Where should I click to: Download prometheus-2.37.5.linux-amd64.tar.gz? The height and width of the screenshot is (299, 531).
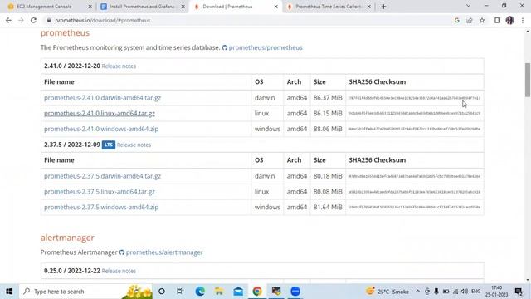[100, 192]
